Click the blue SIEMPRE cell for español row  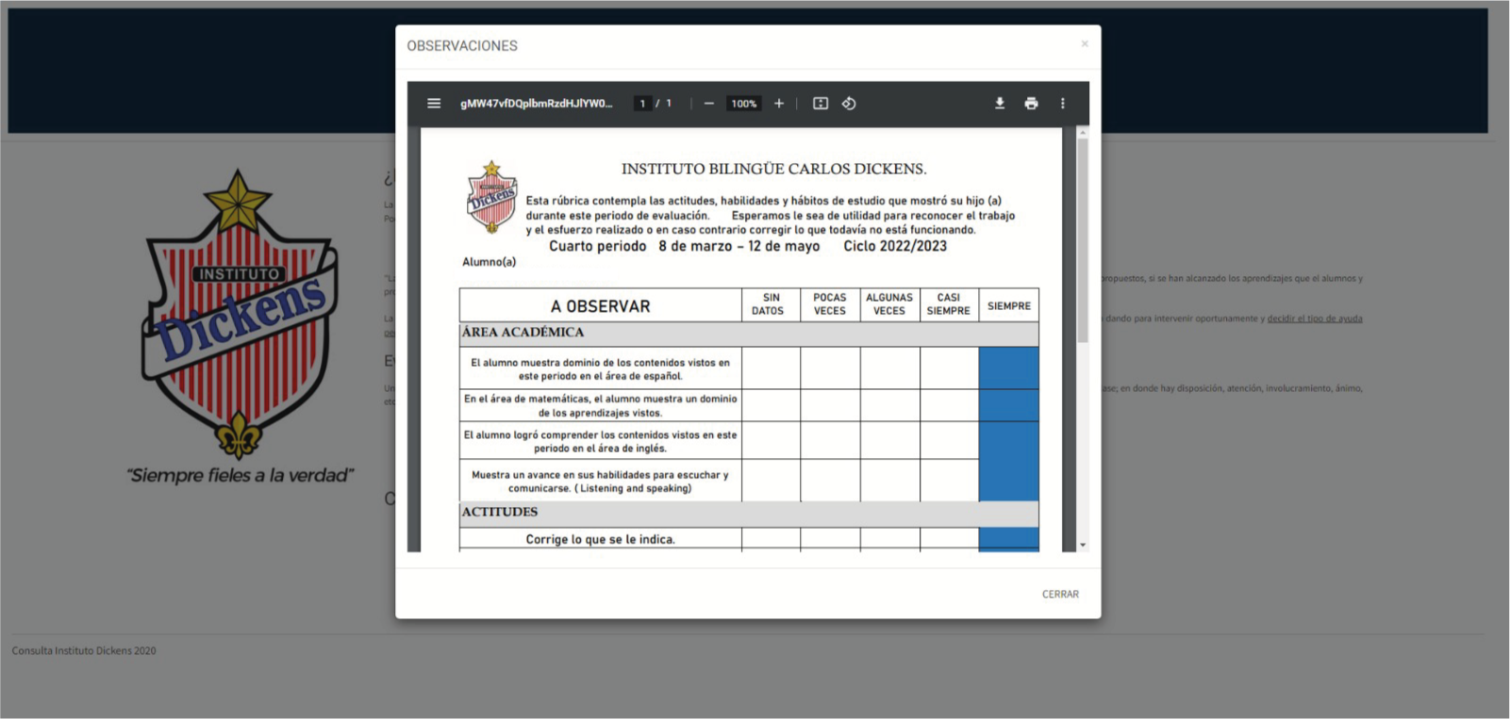tap(1008, 368)
